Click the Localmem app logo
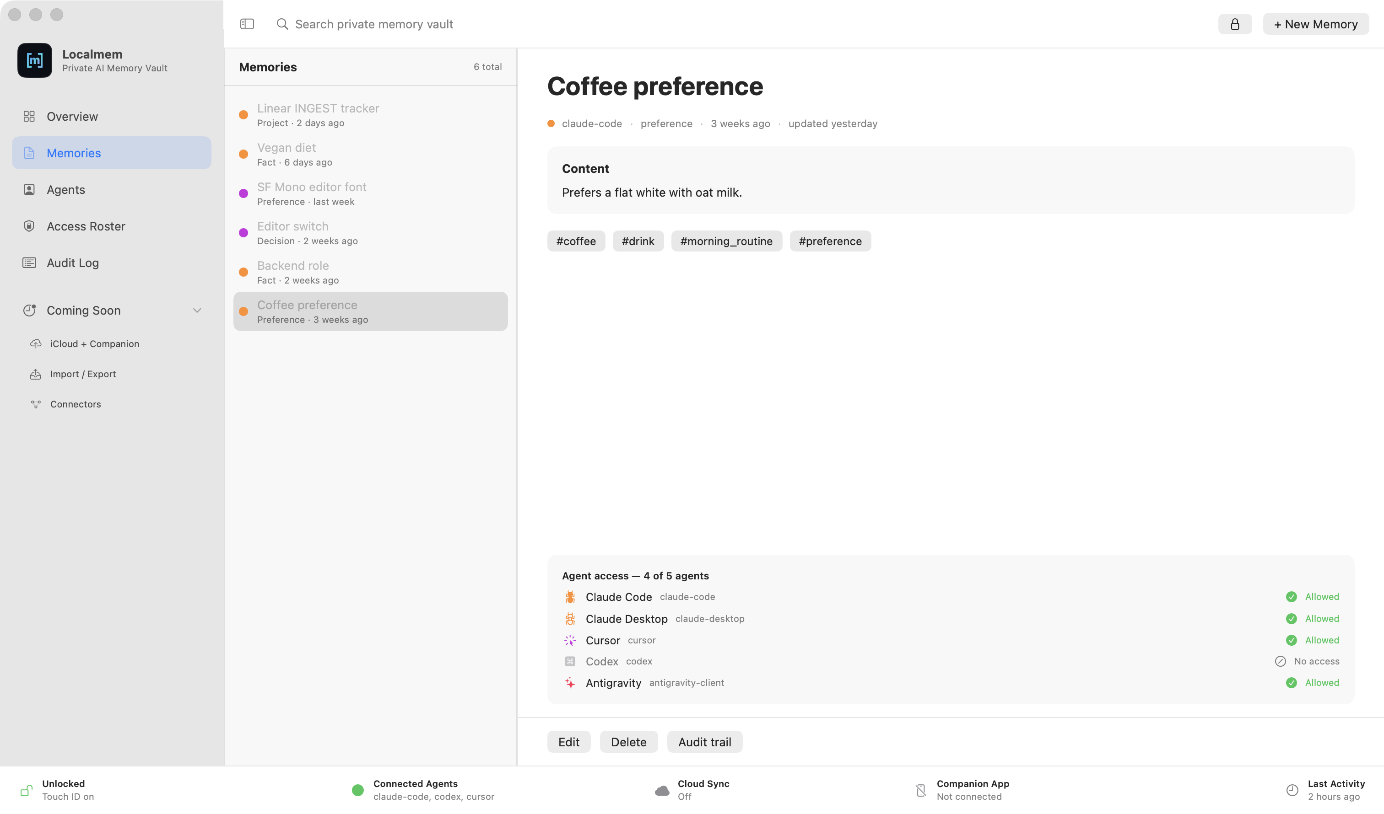This screenshot has width=1384, height=814. click(35, 60)
